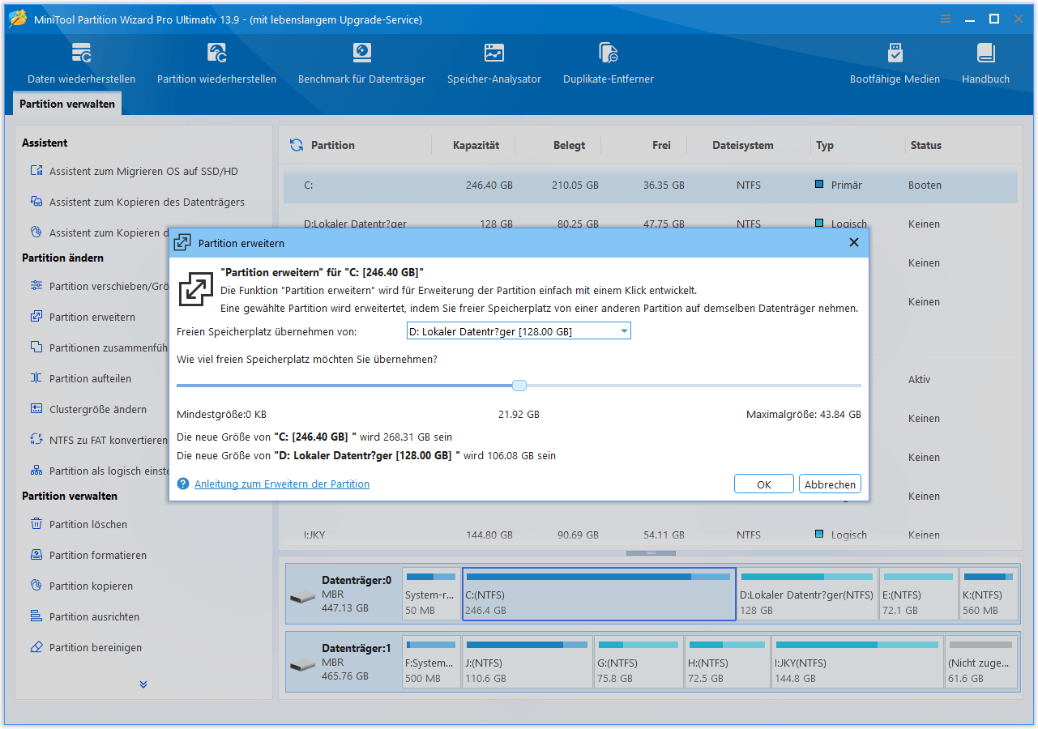The image size is (1038, 729).
Task: Open Daten wiederherstellen tool
Action: (81, 63)
